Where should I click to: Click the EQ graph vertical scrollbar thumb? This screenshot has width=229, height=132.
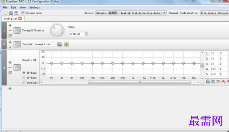tap(202, 65)
